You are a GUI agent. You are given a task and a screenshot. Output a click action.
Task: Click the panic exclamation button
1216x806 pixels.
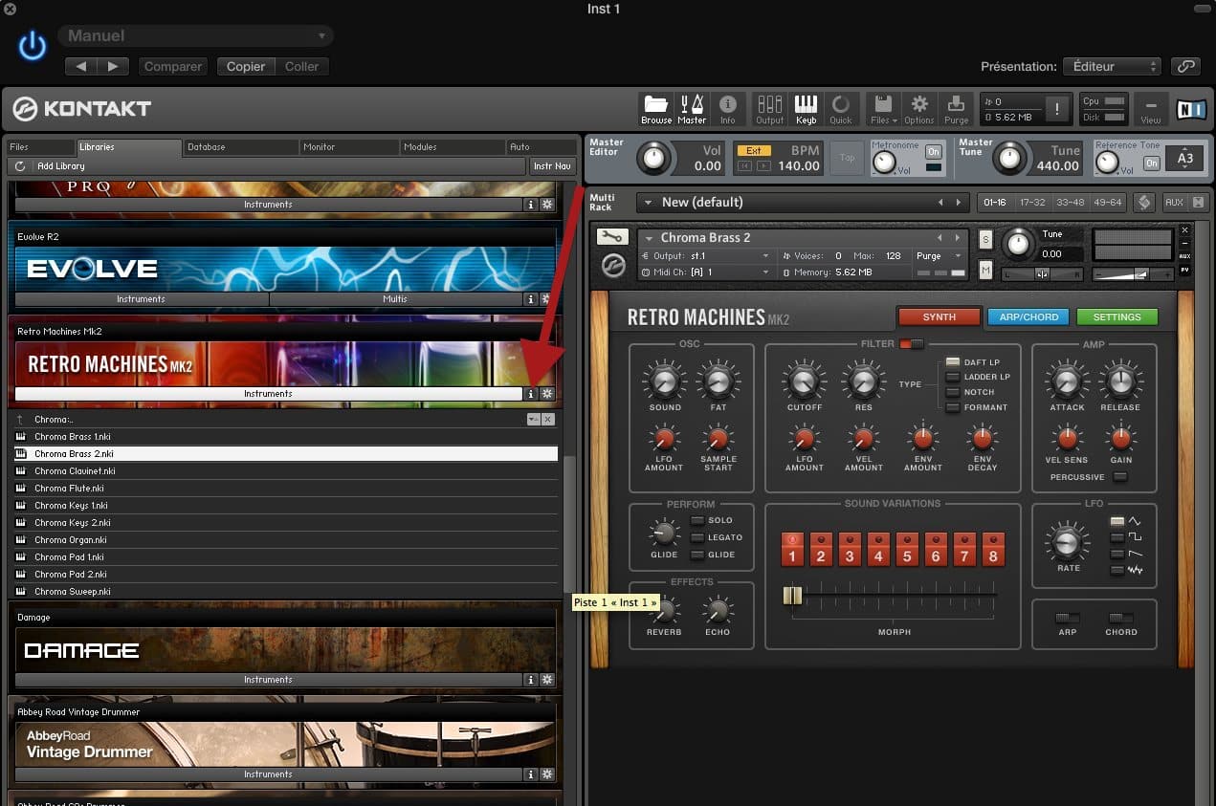1057,109
